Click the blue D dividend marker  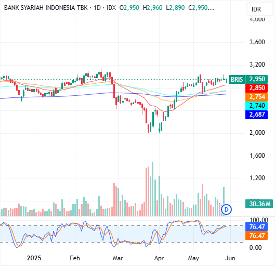226,209
